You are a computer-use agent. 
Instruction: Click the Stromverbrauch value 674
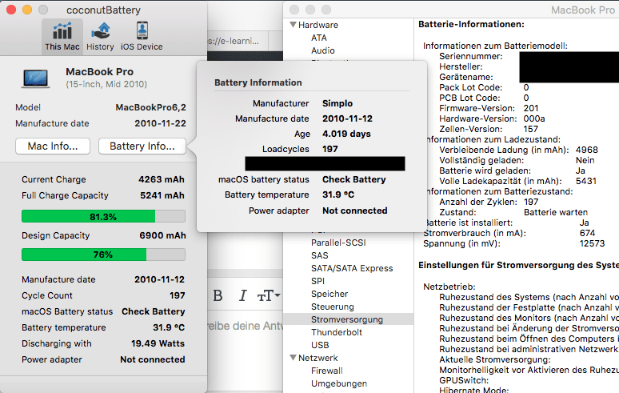point(588,233)
